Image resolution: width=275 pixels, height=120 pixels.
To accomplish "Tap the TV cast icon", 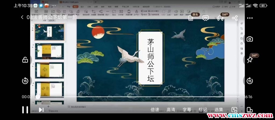I will pos(206,18).
